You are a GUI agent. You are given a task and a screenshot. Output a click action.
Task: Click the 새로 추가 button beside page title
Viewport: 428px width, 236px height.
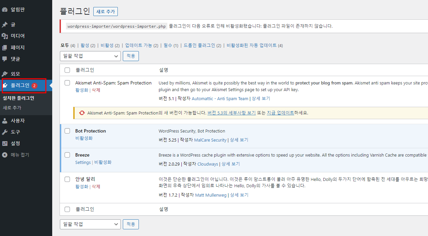(105, 11)
